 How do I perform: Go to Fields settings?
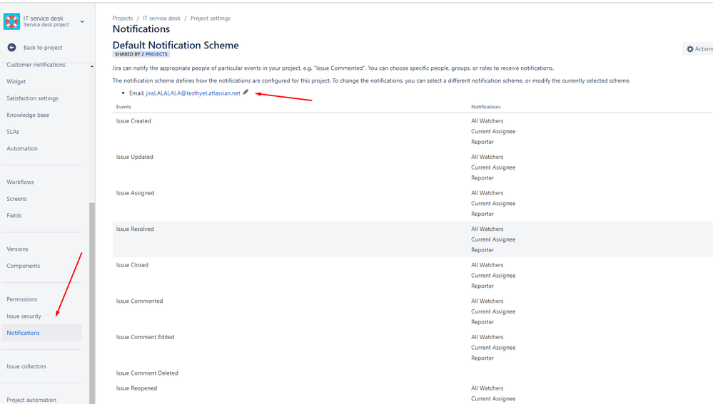[14, 216]
